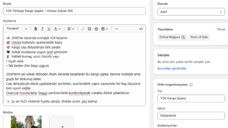The width and height of the screenshot is (228, 128).
Task: Toggle bold formatting in description editor
Action: pyautogui.click(x=36, y=29)
